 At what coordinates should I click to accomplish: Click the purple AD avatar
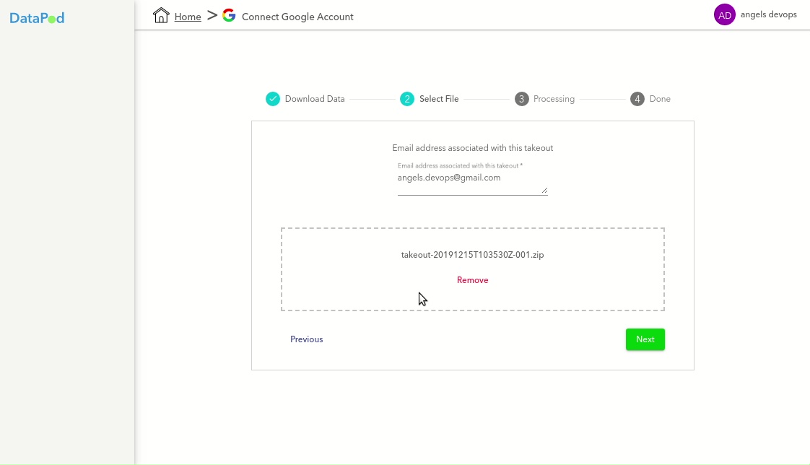pyautogui.click(x=724, y=14)
